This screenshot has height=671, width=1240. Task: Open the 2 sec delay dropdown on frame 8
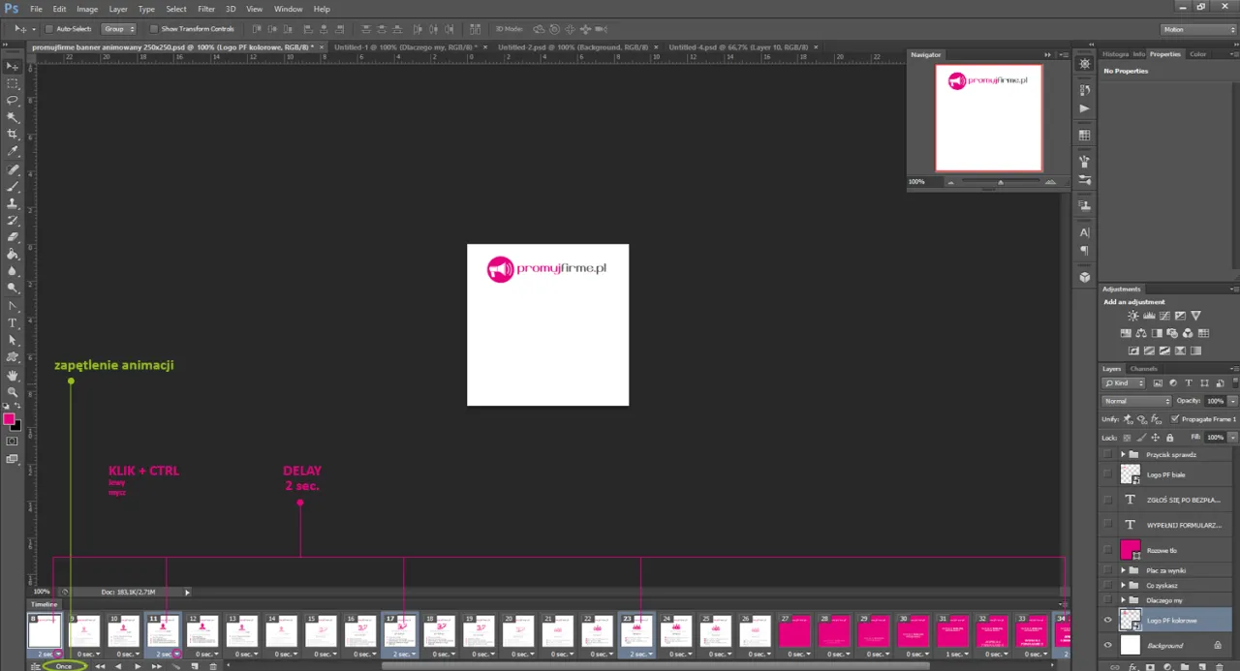[x=57, y=654]
